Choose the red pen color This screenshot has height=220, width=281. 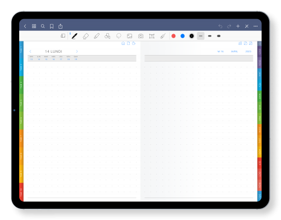(174, 36)
